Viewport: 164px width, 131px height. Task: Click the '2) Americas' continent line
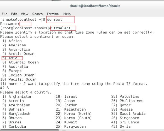14,45
